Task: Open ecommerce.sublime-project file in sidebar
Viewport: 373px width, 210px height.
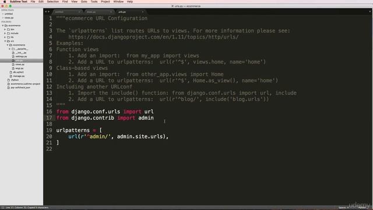Action: [x=26, y=84]
